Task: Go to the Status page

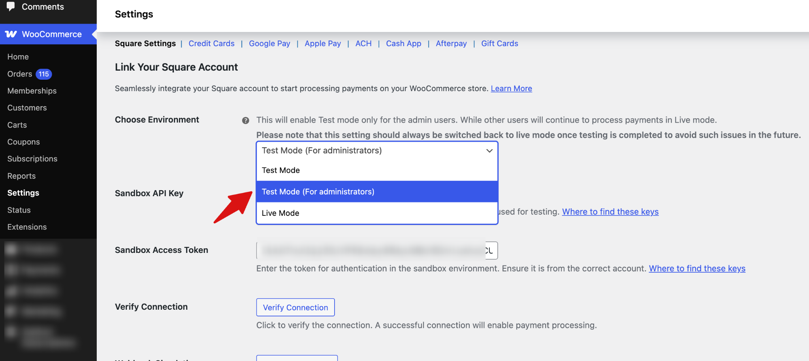Action: 19,210
